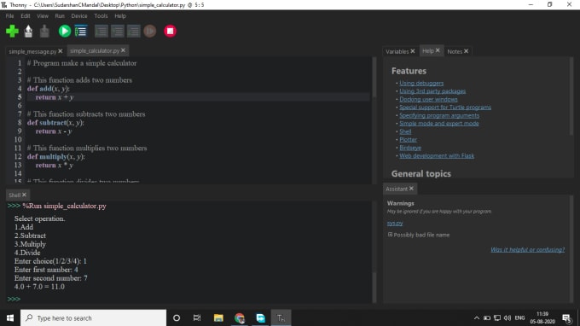This screenshot has height=326, width=580.
Task: Switch to simple_message.py editor tab
Action: [32, 51]
